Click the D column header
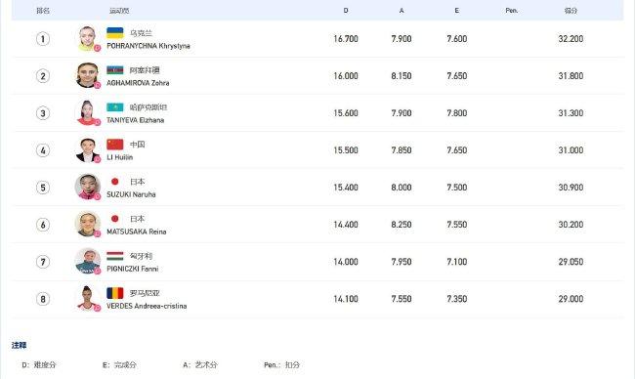Viewport: 635px width, 379px height. 346,11
